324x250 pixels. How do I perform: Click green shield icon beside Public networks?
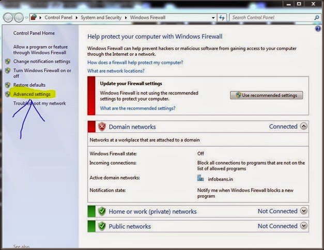(102, 226)
